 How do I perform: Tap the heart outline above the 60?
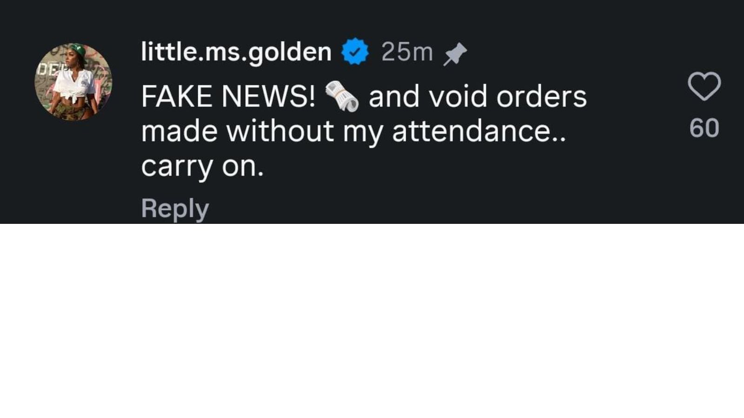[704, 86]
